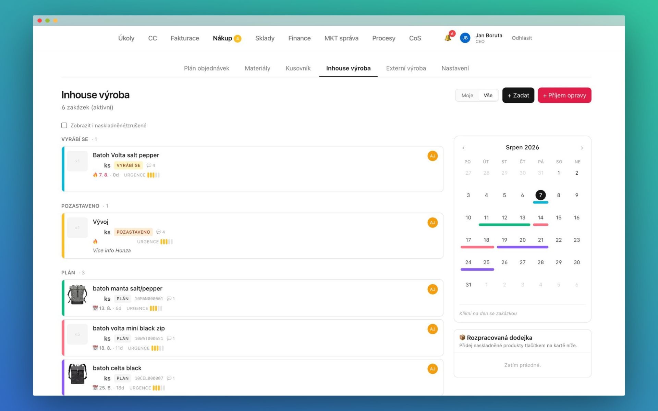The image size is (658, 411).
Task: Open the Úkoly menu
Action: tap(126, 38)
